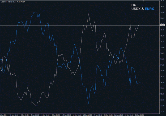Click the 73.50 price axis label
The height and width of the screenshot is (116, 166).
(x=162, y=106)
